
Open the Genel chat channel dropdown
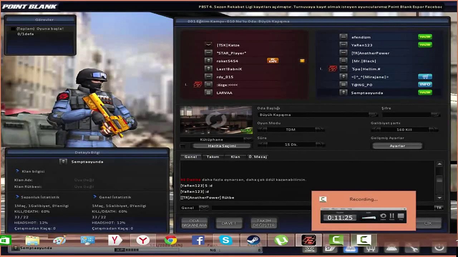tap(204, 208)
